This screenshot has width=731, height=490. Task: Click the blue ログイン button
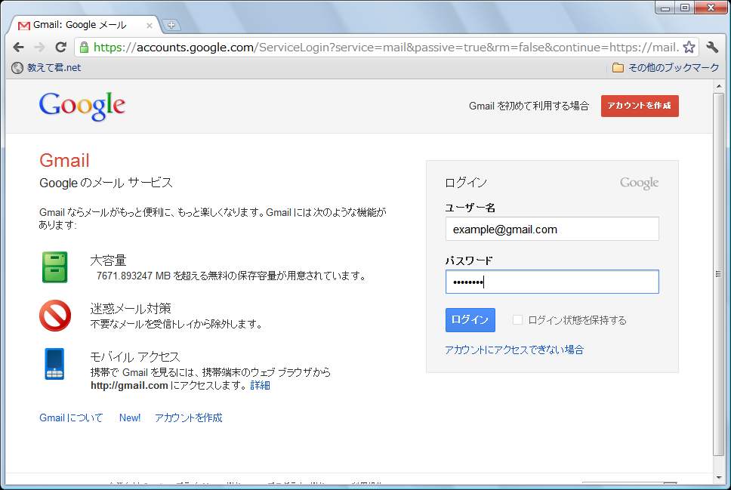click(470, 320)
